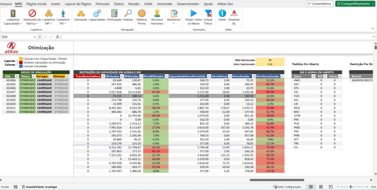Expand the formula bar

click(x=374, y=37)
